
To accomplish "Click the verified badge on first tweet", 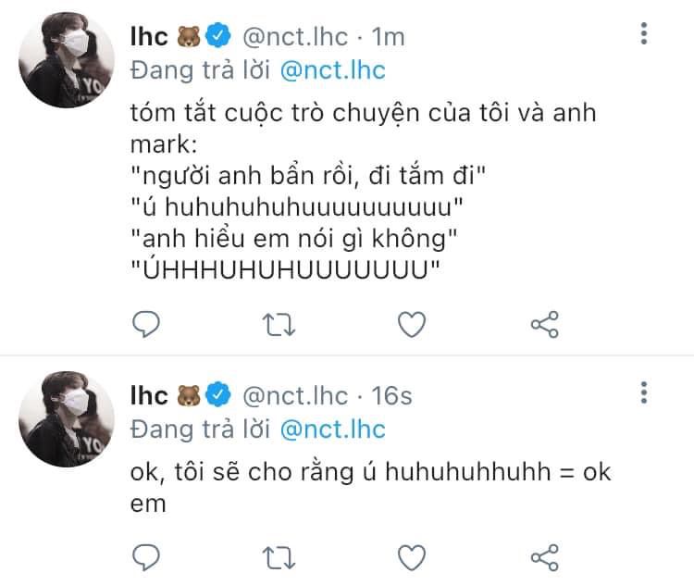I will [218, 38].
